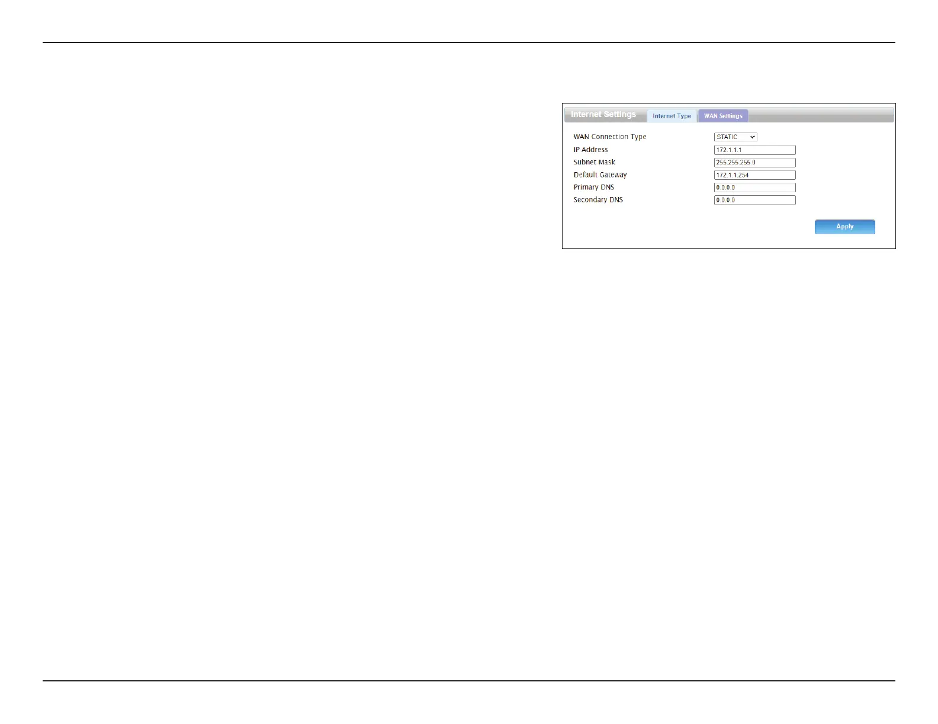Open the WAN Connection Type dropdown
938x724 pixels.
click(x=735, y=137)
